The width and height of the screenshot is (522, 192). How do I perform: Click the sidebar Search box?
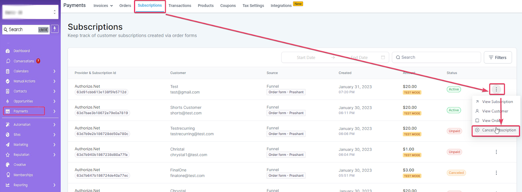[26, 29]
